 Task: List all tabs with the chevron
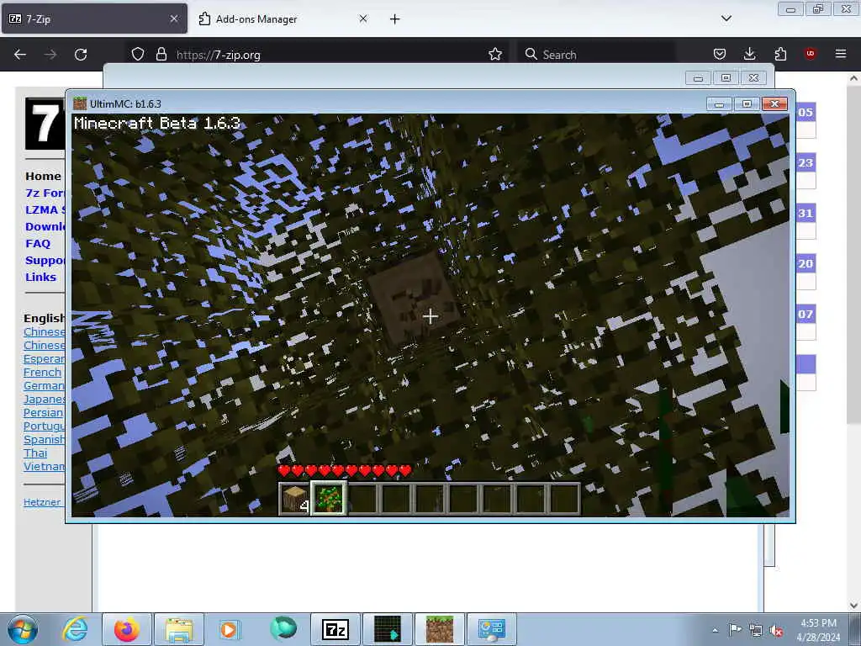pyautogui.click(x=726, y=19)
